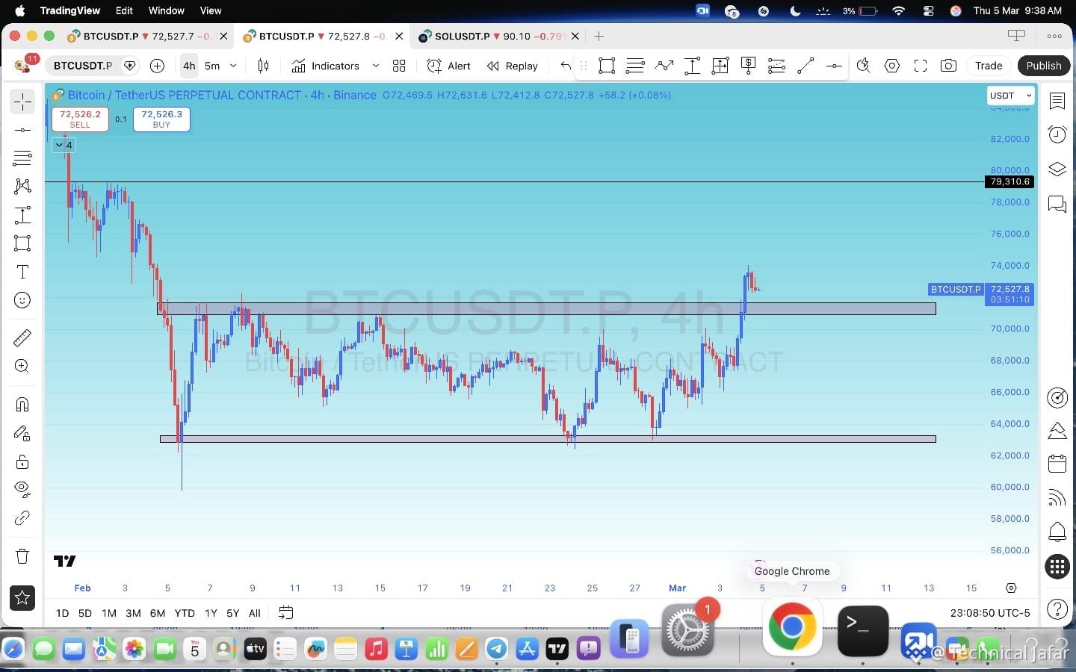Open the chats panel in right sidebar
Screen dimensions: 1076x672
point(1057,204)
